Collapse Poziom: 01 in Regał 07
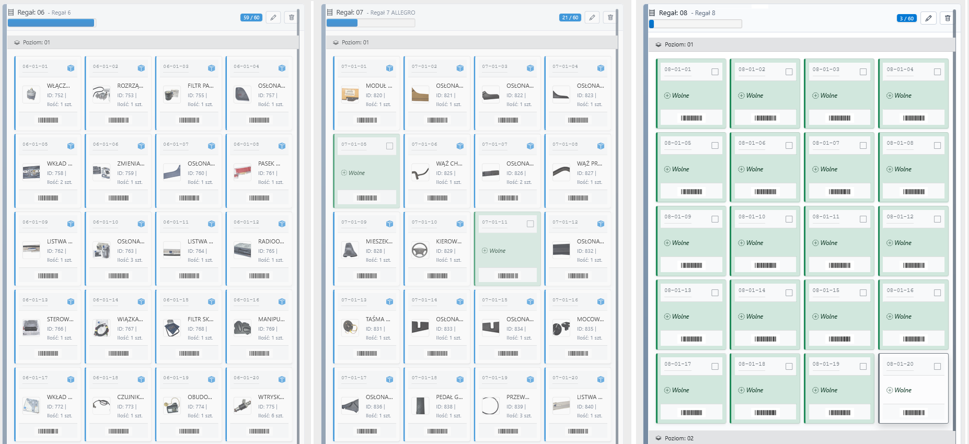Image resolution: width=969 pixels, height=444 pixels. [x=471, y=42]
